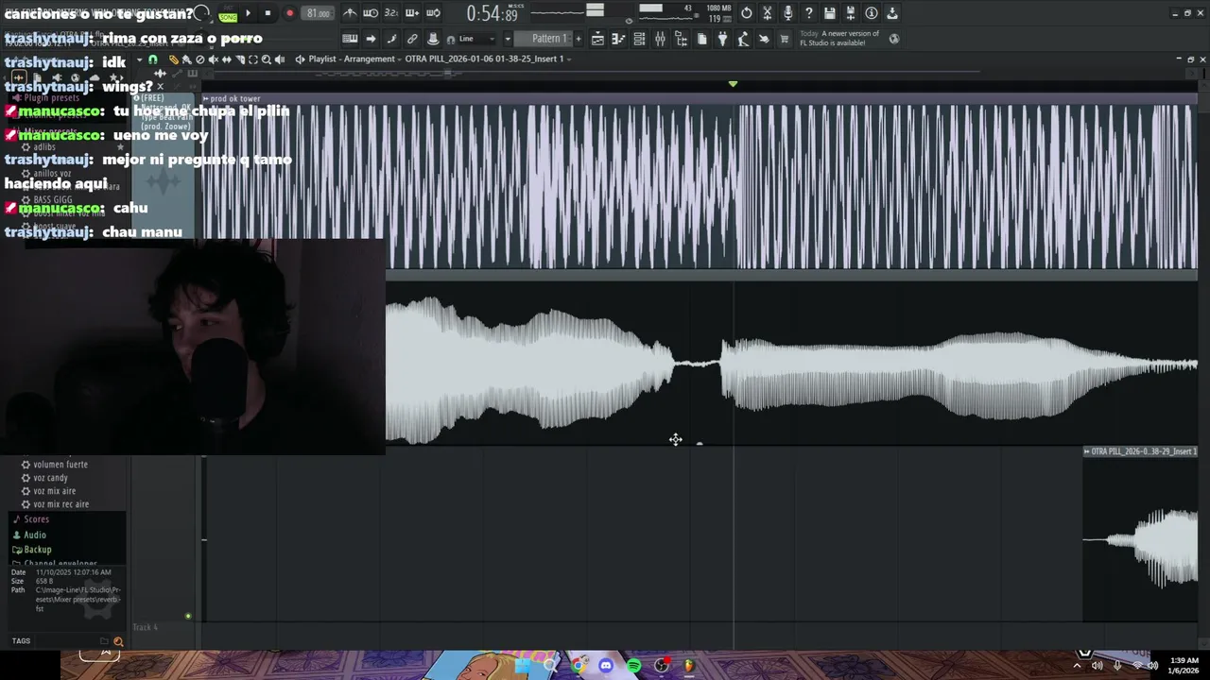This screenshot has width=1210, height=680.
Task: Open the Mixer window icon
Action: coord(660,39)
